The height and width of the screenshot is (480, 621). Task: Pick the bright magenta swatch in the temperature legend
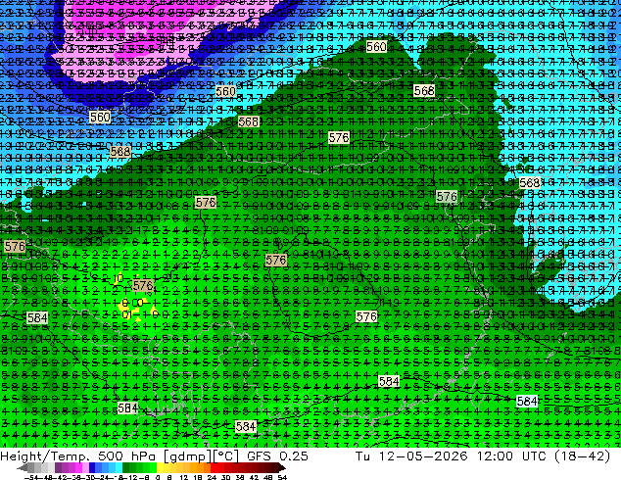click(78, 468)
